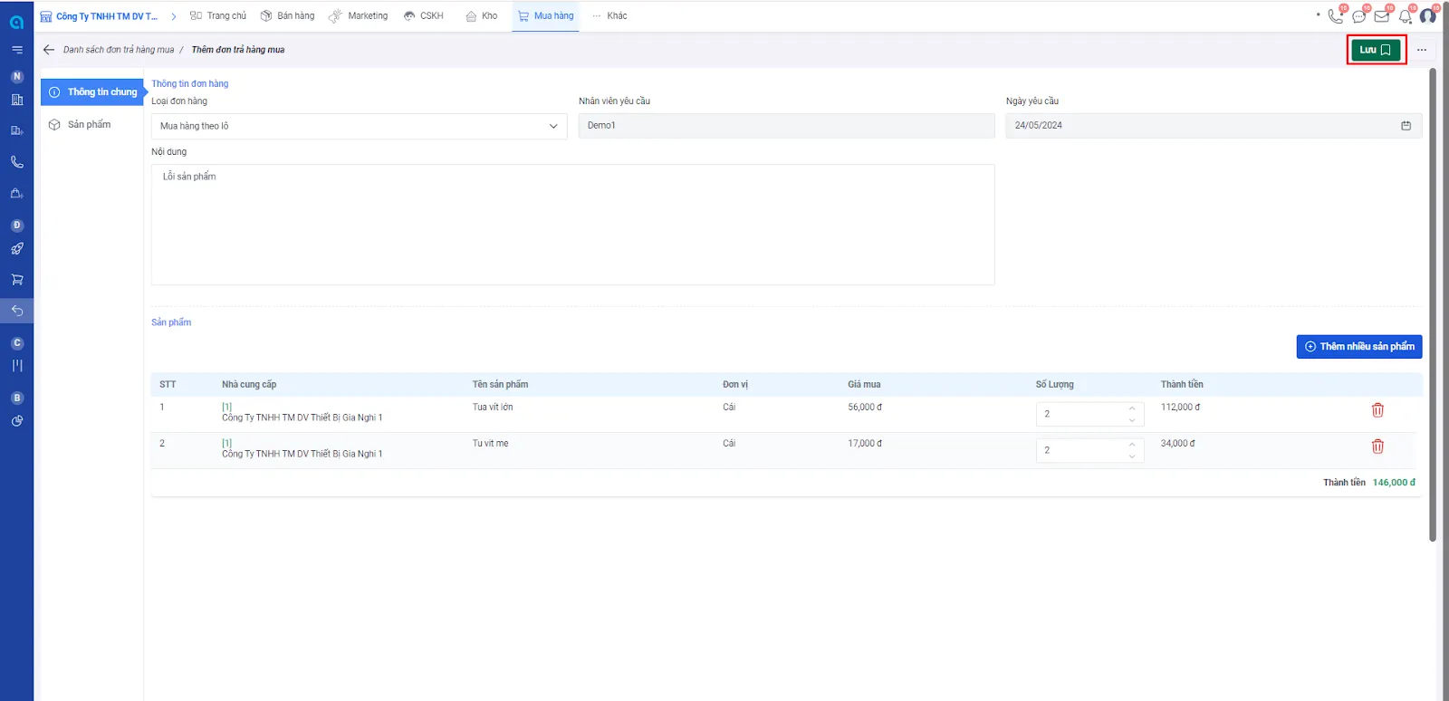Click the back arrow beside the breadcrumb

pyautogui.click(x=49, y=50)
